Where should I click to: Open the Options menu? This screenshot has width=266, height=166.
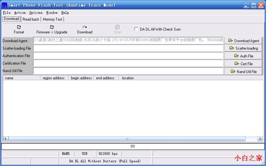click(36, 13)
